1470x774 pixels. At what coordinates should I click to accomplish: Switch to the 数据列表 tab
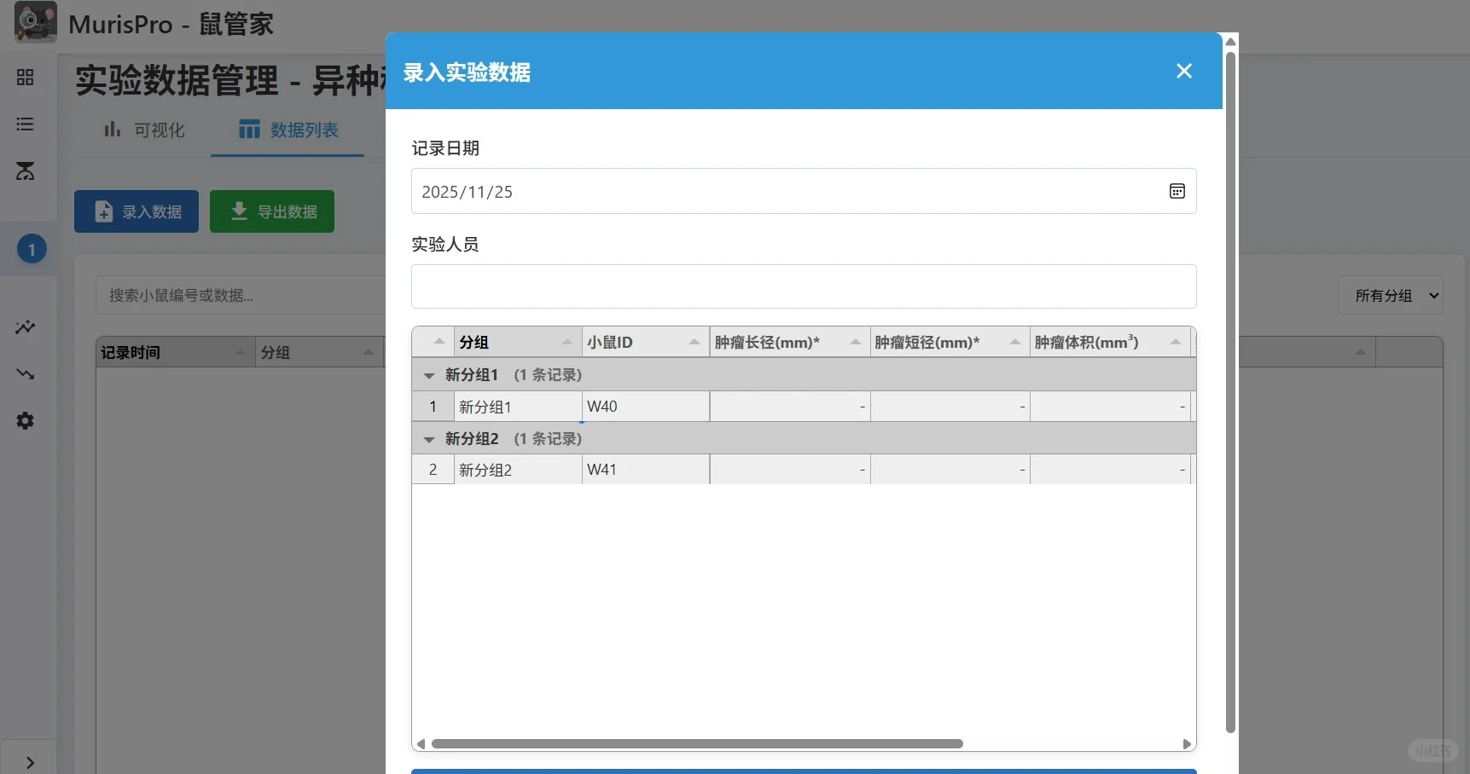tap(288, 130)
